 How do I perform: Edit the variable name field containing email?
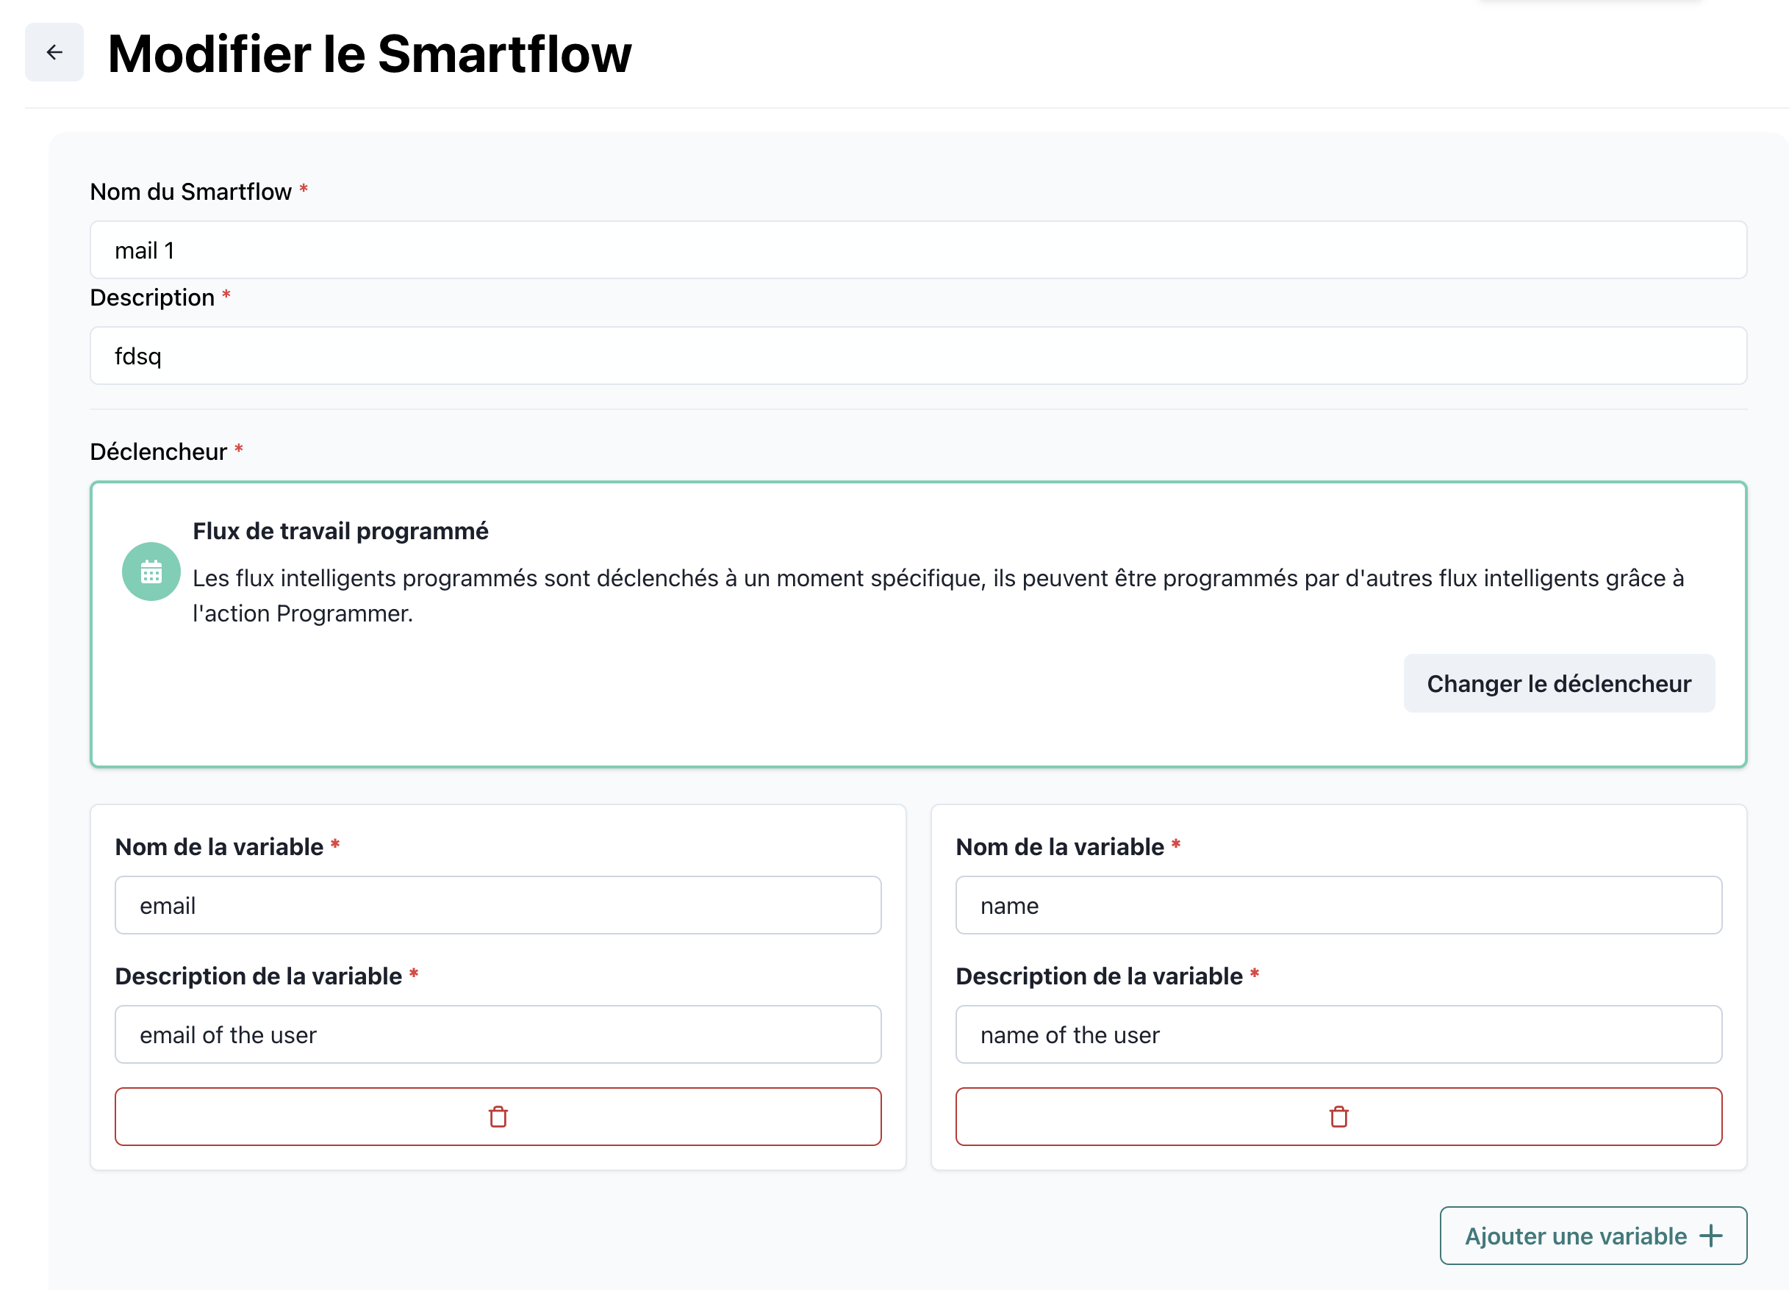pos(498,905)
